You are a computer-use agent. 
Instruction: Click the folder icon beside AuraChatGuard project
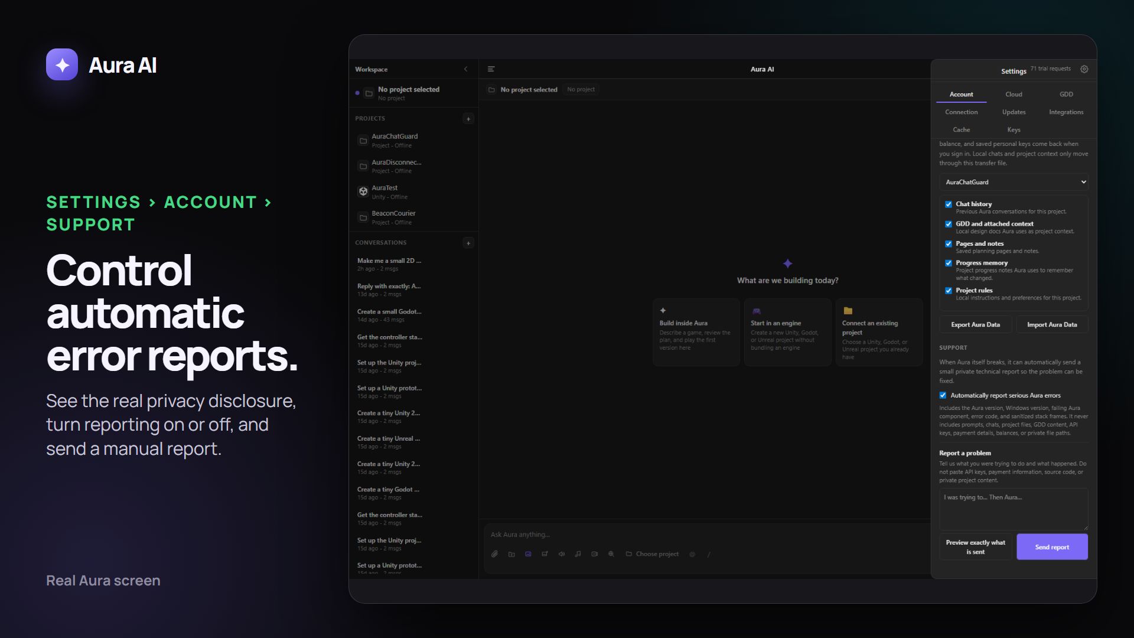[363, 141]
